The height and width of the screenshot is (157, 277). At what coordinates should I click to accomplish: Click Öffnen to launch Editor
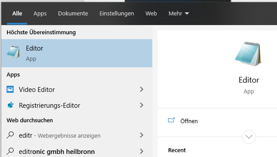tap(189, 121)
